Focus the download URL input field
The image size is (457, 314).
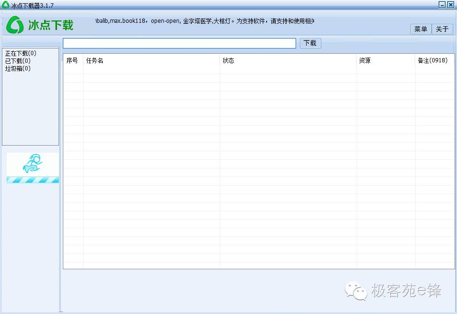[x=179, y=43]
